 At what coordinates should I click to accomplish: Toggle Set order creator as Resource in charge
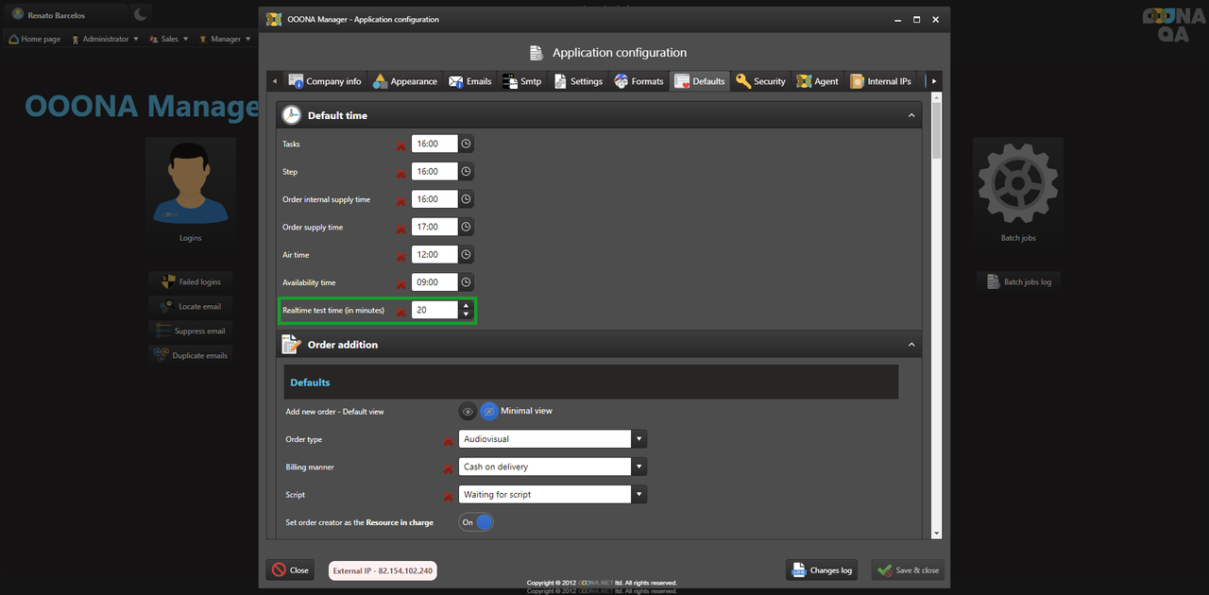476,522
